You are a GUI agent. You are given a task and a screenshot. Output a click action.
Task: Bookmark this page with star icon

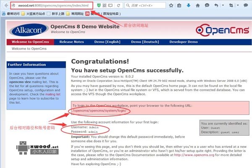[171, 5]
